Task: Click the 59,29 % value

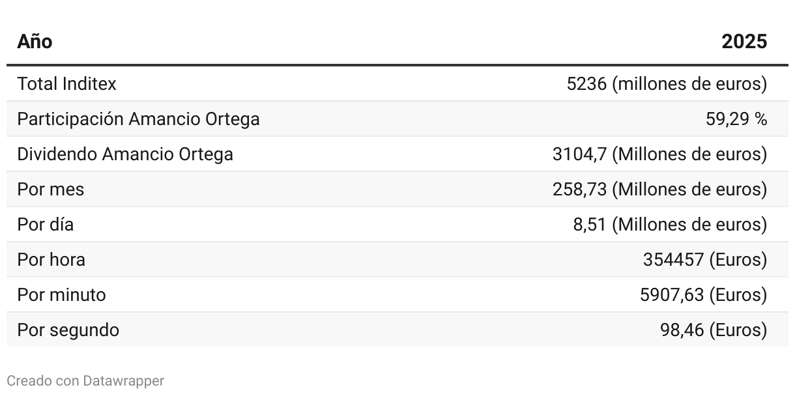Action: [736, 119]
